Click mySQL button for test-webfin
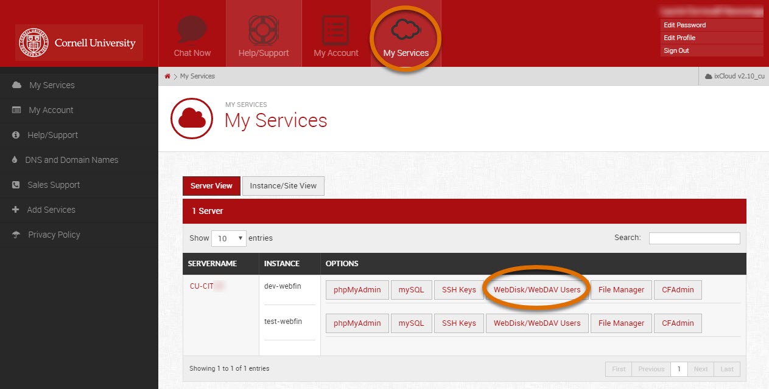 tap(411, 323)
